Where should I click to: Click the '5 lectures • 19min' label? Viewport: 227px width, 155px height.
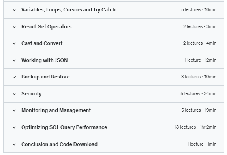[x=199, y=110]
